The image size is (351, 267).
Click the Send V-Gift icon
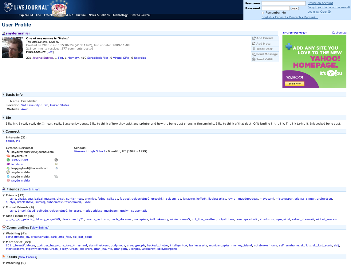click(x=253, y=59)
